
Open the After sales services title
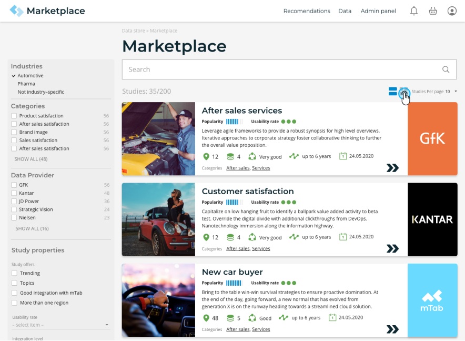tap(241, 111)
